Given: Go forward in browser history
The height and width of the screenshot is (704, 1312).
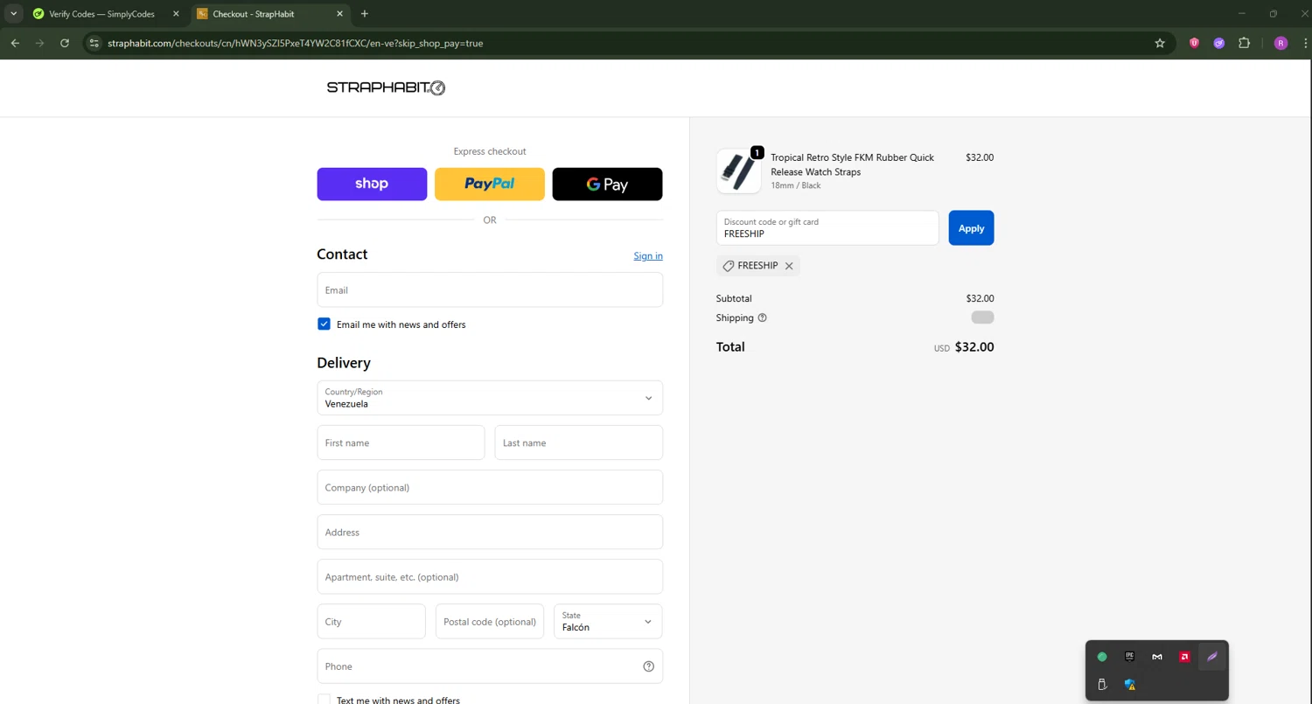Looking at the screenshot, I should pyautogui.click(x=39, y=43).
